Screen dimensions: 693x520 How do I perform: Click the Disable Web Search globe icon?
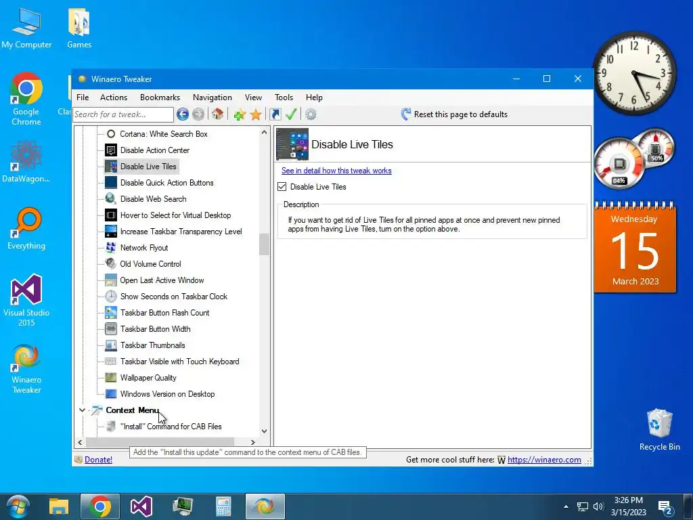(x=111, y=199)
